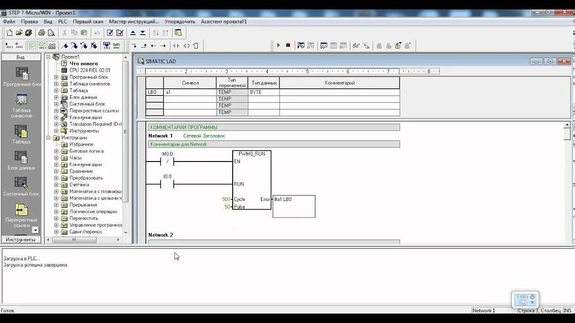575x323 pixels.
Task: Stop the PLC with the red stop icon
Action: click(288, 45)
